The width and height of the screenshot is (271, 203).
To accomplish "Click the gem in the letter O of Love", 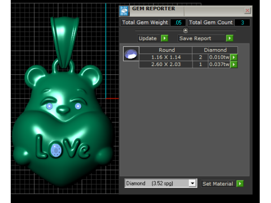I will pos(56,151).
